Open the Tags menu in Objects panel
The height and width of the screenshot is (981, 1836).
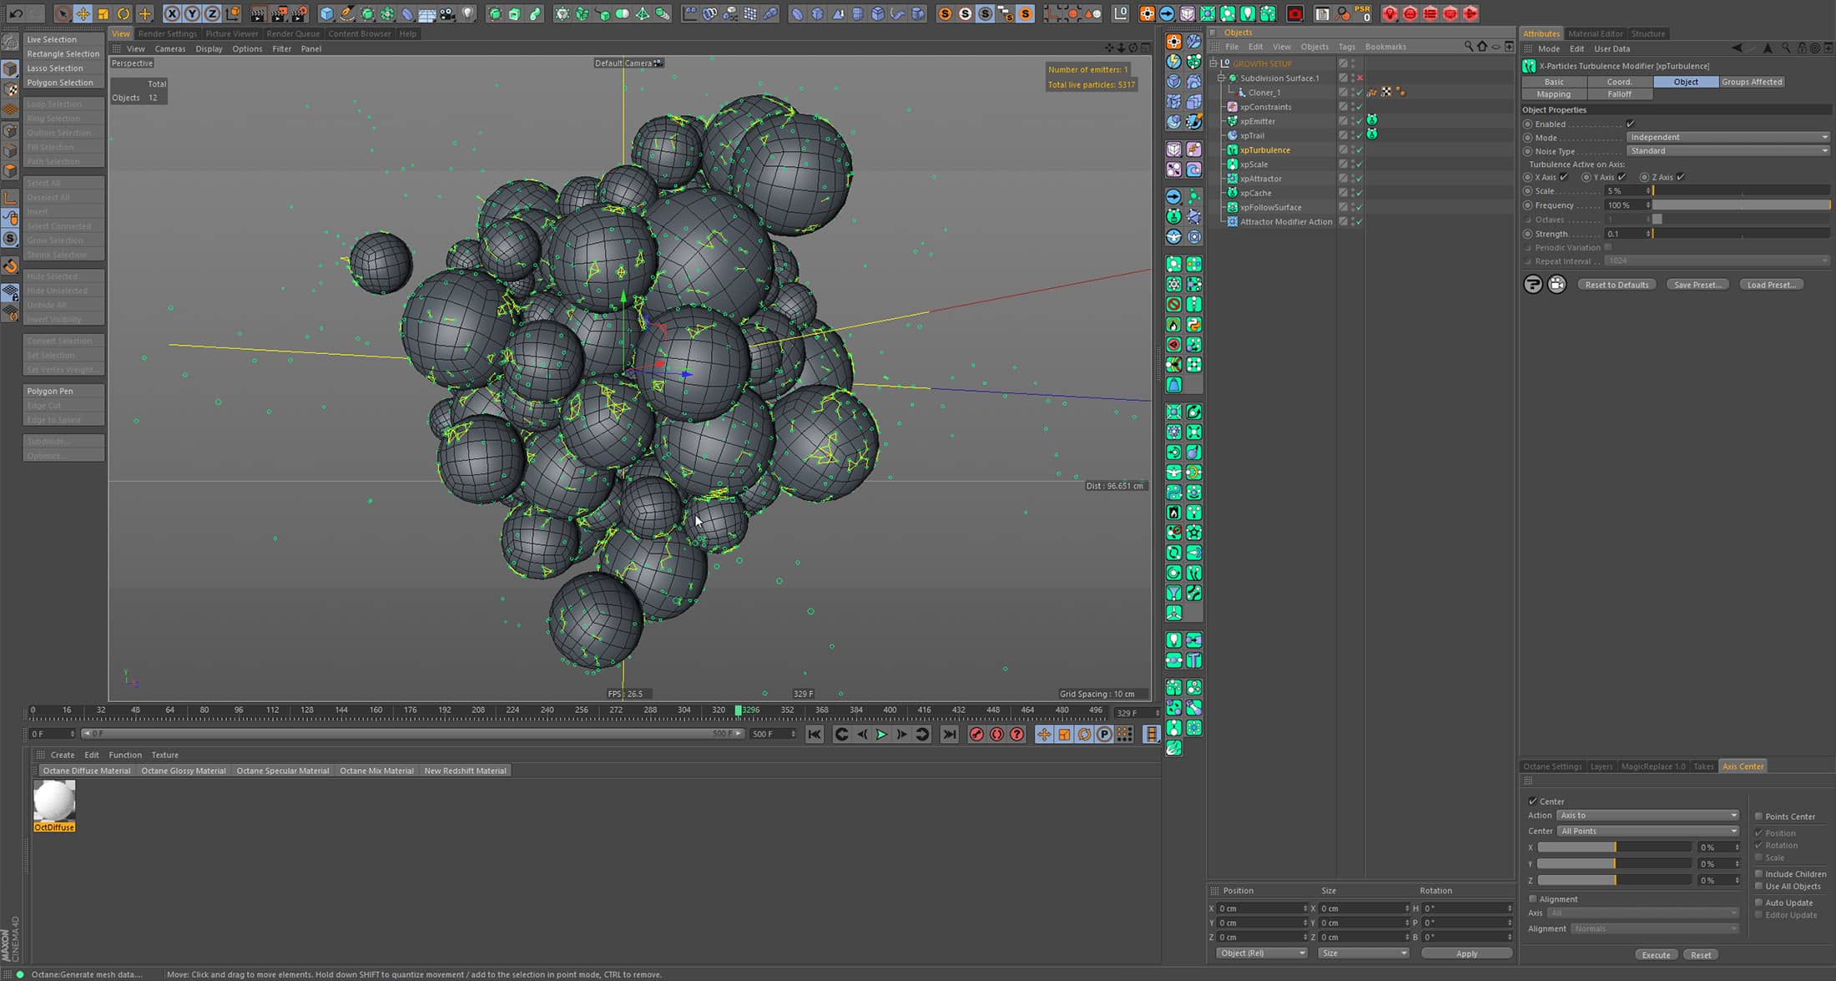[x=1346, y=47]
